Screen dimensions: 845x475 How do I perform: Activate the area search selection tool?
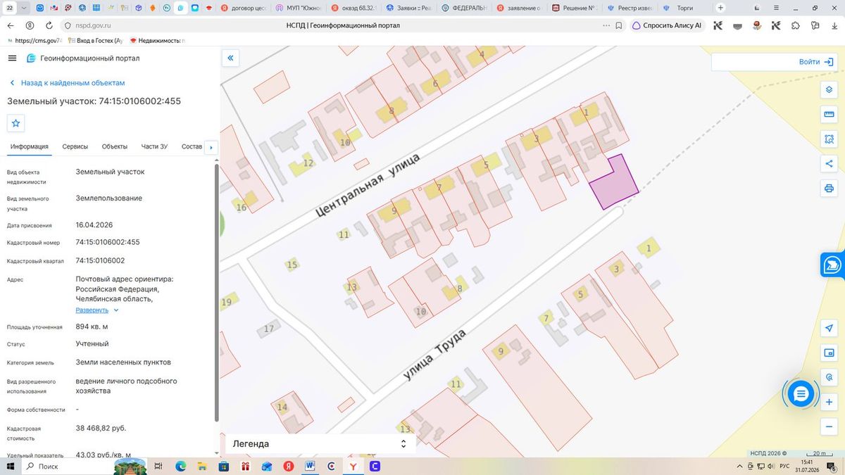[829, 139]
